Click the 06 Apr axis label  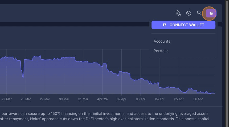pyautogui.click(x=198, y=99)
